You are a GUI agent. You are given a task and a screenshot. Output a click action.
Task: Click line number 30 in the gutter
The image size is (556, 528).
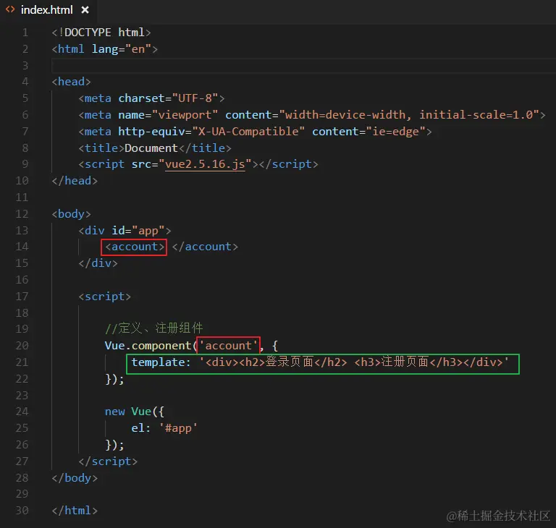pyautogui.click(x=22, y=511)
